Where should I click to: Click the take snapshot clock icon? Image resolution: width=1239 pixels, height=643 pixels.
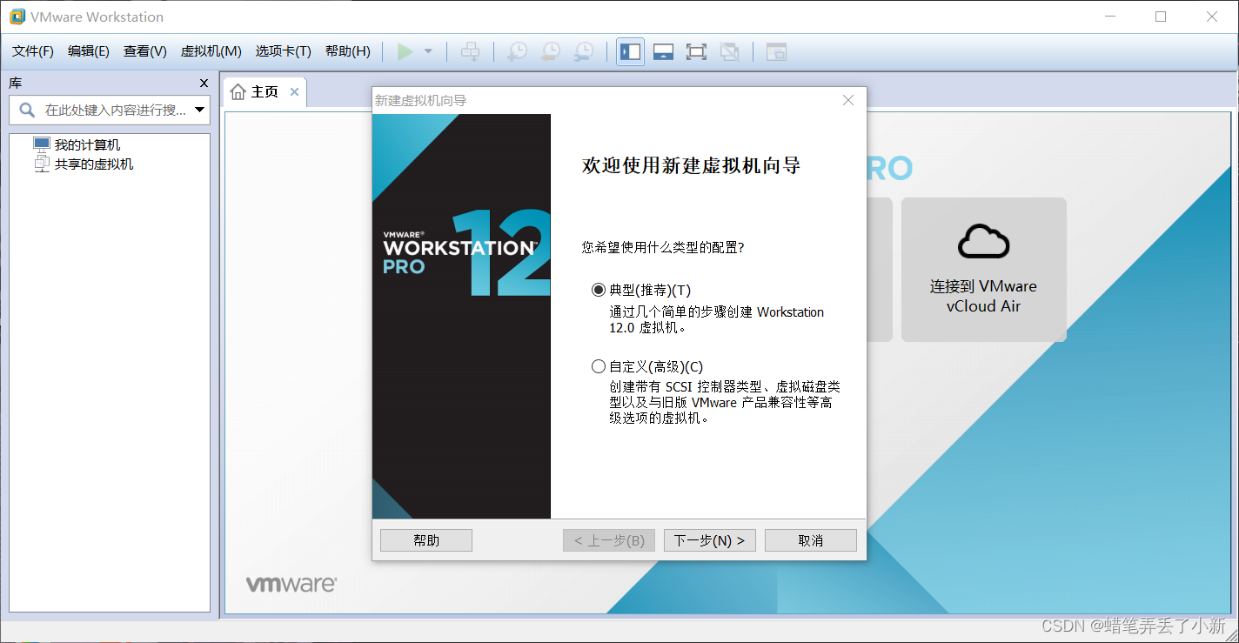tap(517, 51)
